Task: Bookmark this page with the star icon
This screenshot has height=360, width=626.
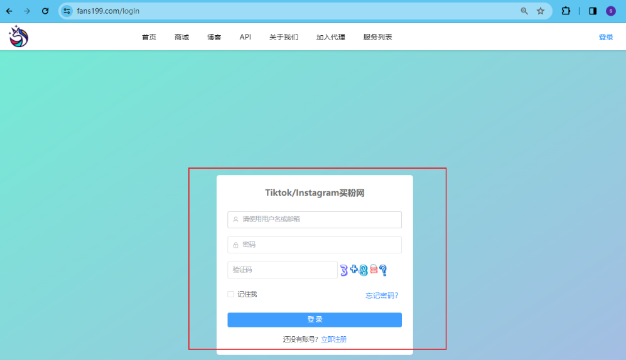Action: click(x=541, y=11)
